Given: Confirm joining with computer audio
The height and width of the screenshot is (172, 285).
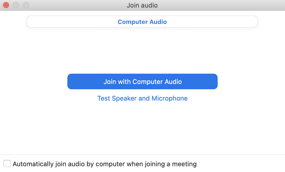Looking at the screenshot, I should (x=142, y=81).
